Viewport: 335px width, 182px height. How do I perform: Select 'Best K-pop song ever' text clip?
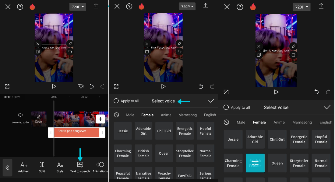coord(76,132)
